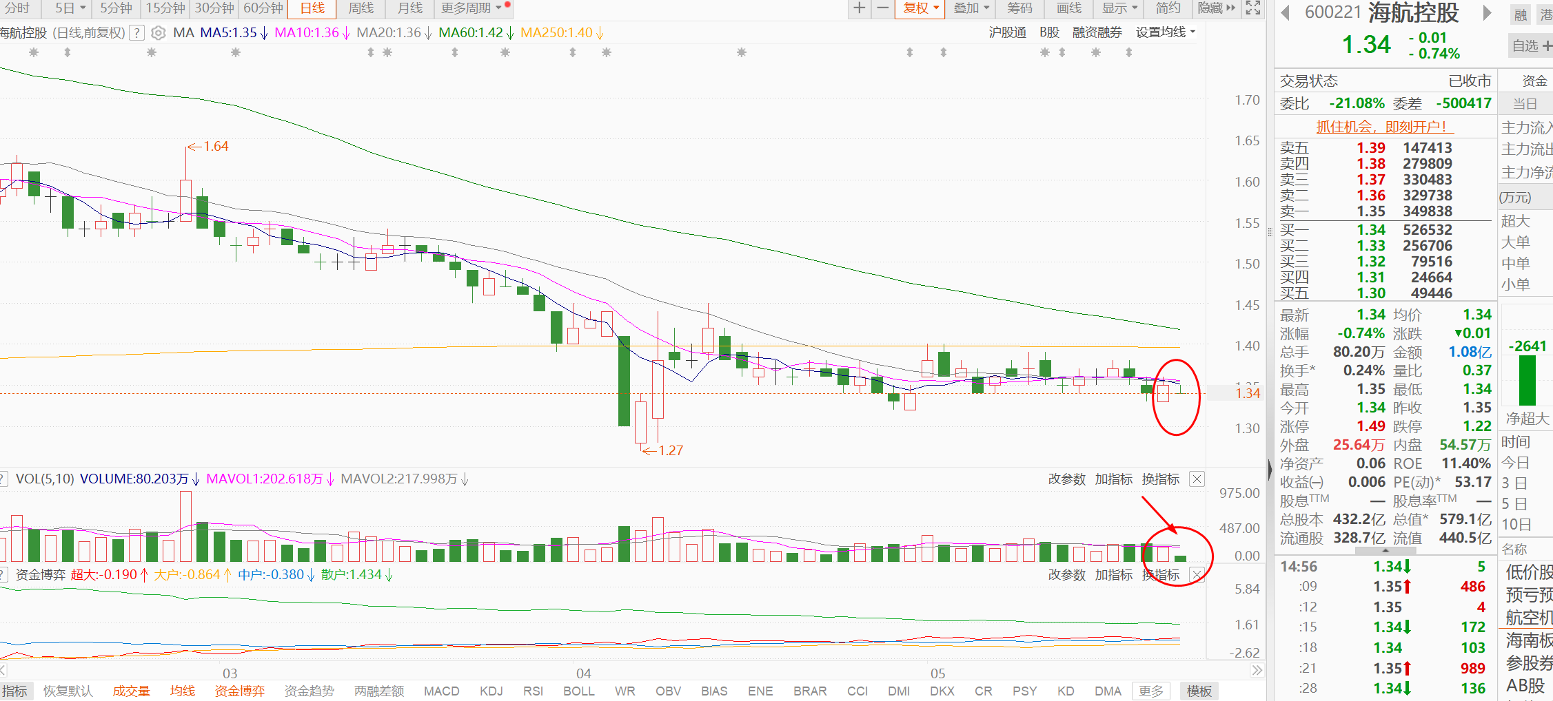The width and height of the screenshot is (1553, 701).
Task: Select the 两融差额 indicator tab
Action: pyautogui.click(x=378, y=691)
